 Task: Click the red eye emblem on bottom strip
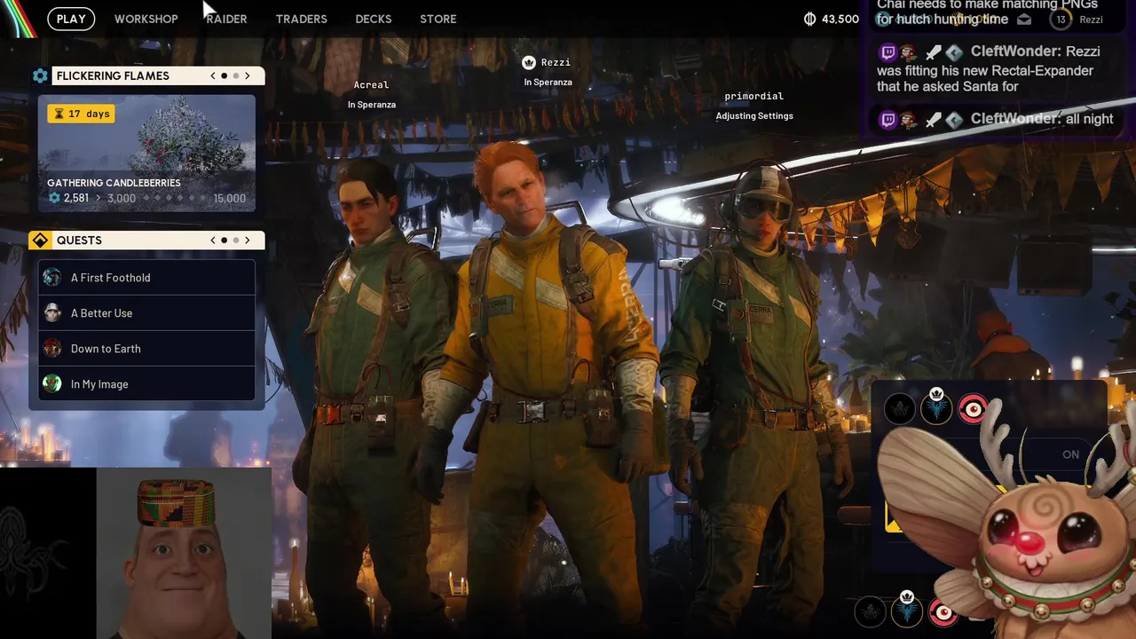pos(943,611)
